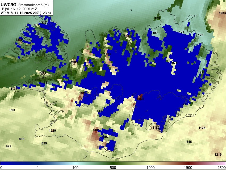This screenshot has width=226, height=170.
Task: Click the 157 value label
Action: (x=200, y=73)
